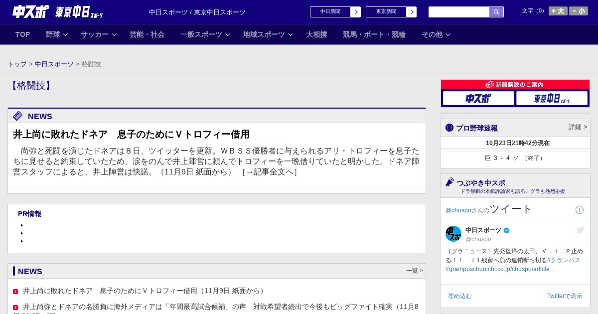Click the 東京中日スポーツ logo in the header

(79, 12)
